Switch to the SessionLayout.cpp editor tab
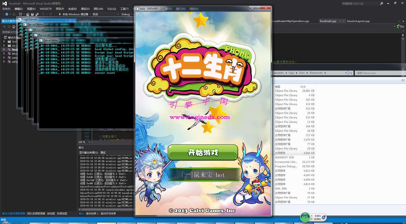This screenshot has height=224, width=406. coord(358,21)
